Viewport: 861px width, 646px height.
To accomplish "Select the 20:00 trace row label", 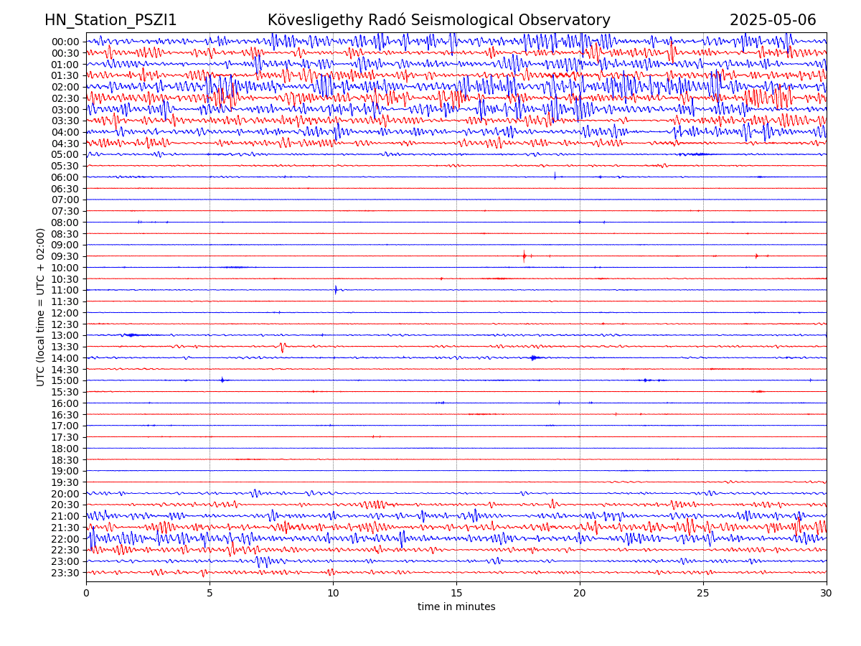I will (65, 494).
